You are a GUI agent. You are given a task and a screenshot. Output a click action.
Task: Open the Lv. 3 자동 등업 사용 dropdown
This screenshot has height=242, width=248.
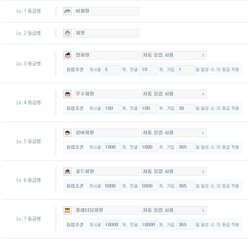[x=173, y=55]
